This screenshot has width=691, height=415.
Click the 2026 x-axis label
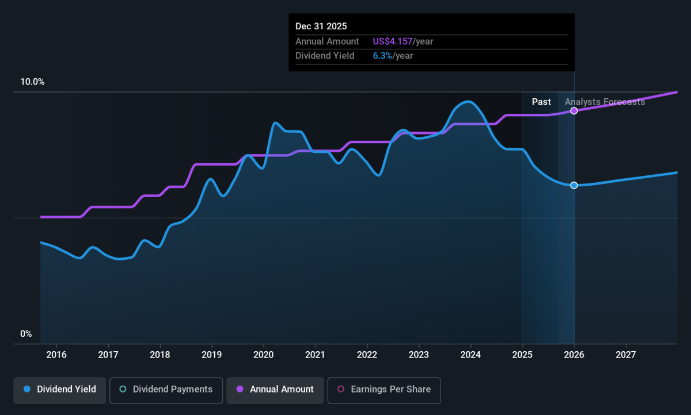click(574, 354)
